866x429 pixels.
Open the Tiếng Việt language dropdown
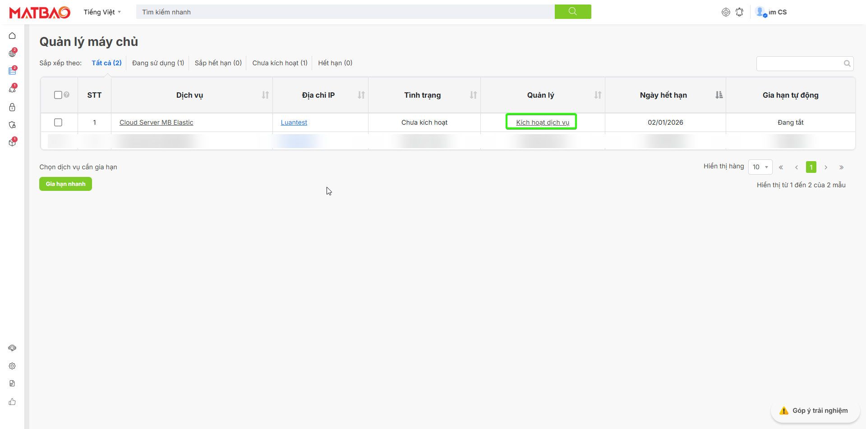(x=102, y=12)
